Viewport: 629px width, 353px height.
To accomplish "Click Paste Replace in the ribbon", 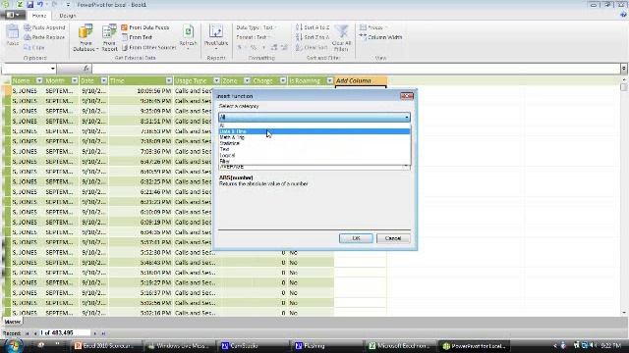I will tap(44, 37).
